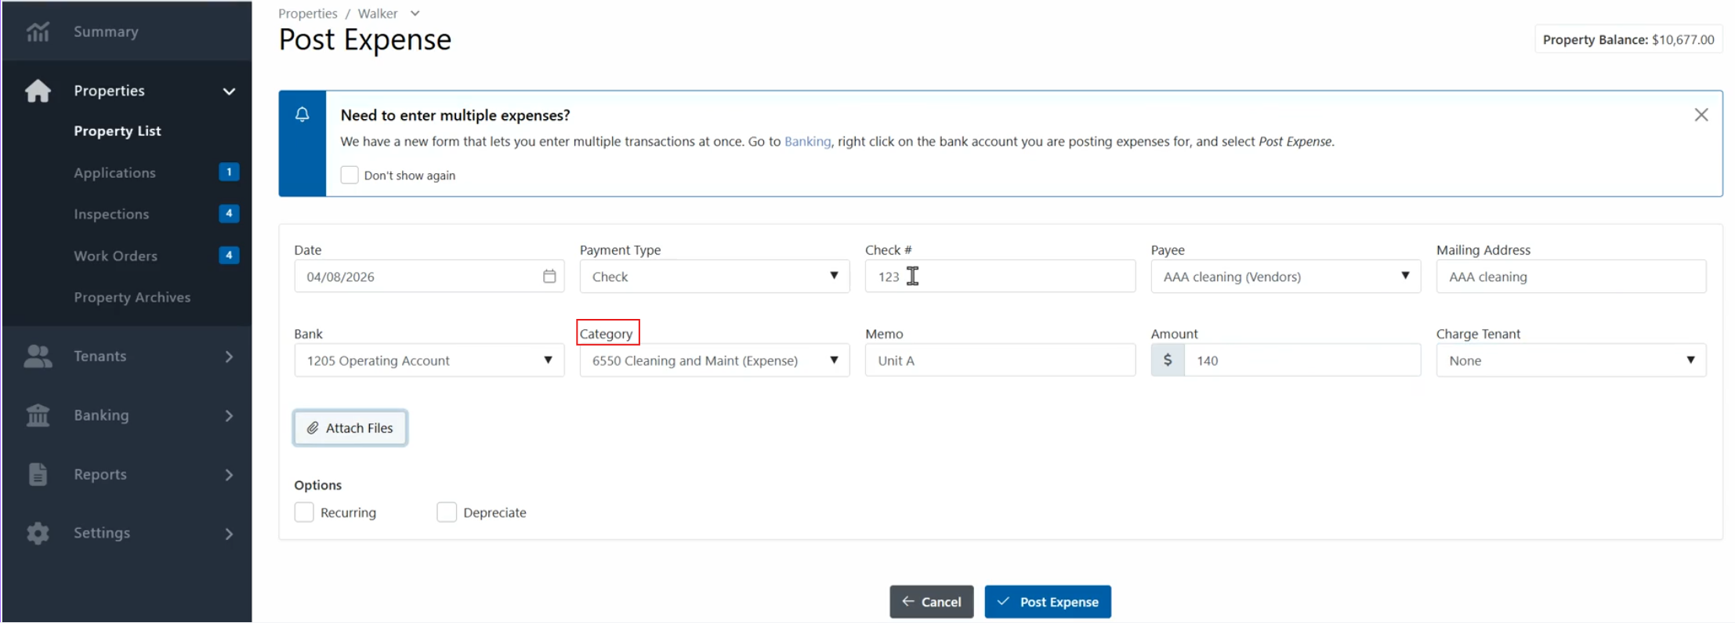The width and height of the screenshot is (1735, 623).
Task: Click the Reports document icon
Action: click(38, 474)
